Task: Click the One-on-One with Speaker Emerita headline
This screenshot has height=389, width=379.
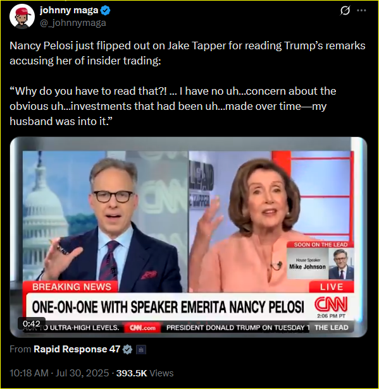Action: click(168, 307)
